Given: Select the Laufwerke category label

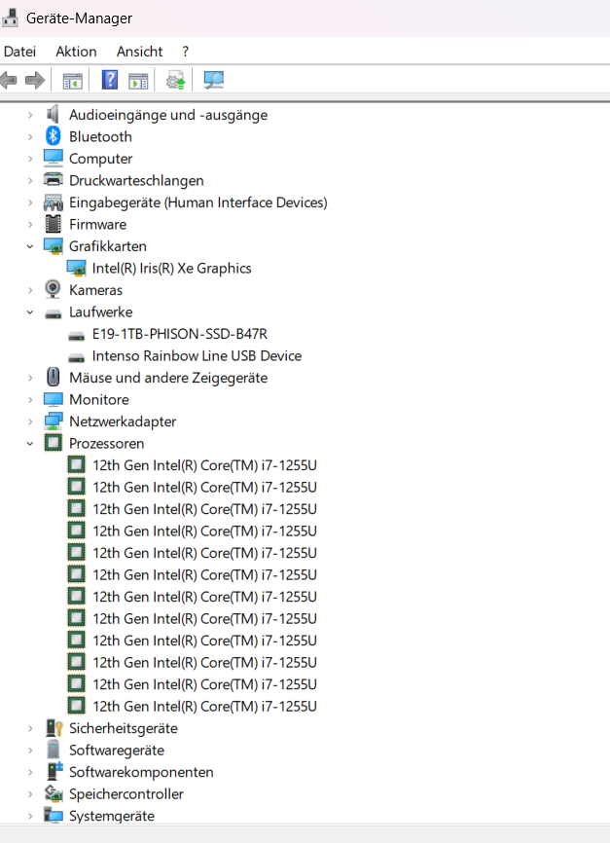Looking at the screenshot, I should tap(100, 312).
